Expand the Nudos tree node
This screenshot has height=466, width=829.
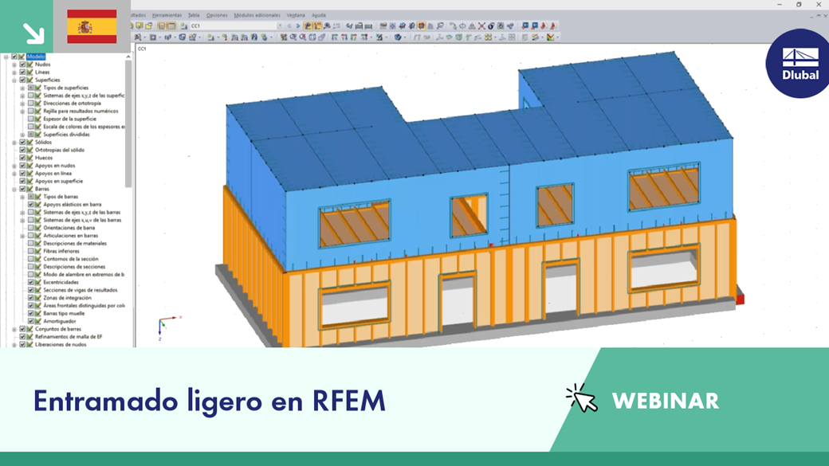pyautogui.click(x=14, y=65)
